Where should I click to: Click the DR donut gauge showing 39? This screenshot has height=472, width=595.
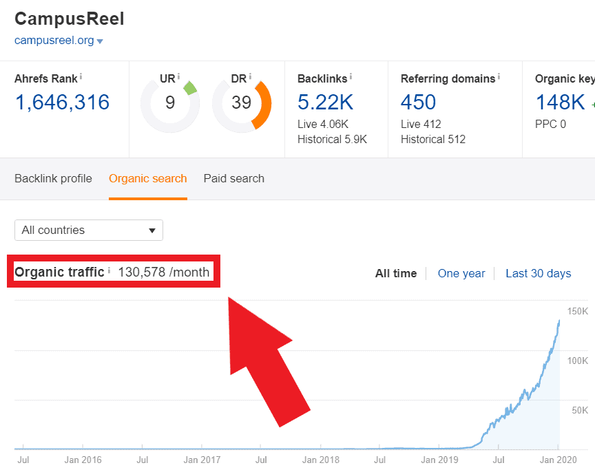[x=242, y=103]
